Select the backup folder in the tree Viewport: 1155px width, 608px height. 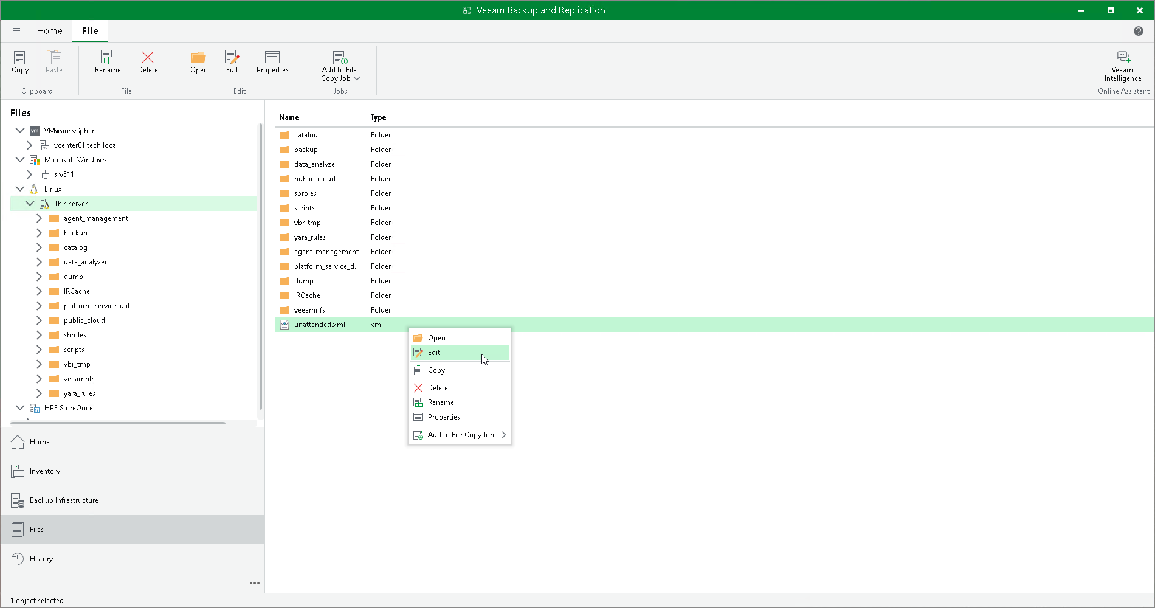75,233
